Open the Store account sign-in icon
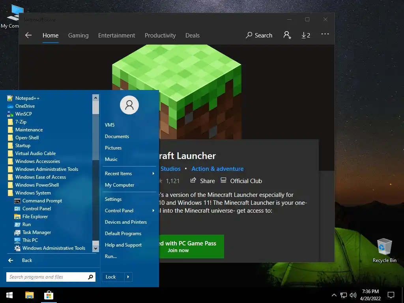 point(287,35)
